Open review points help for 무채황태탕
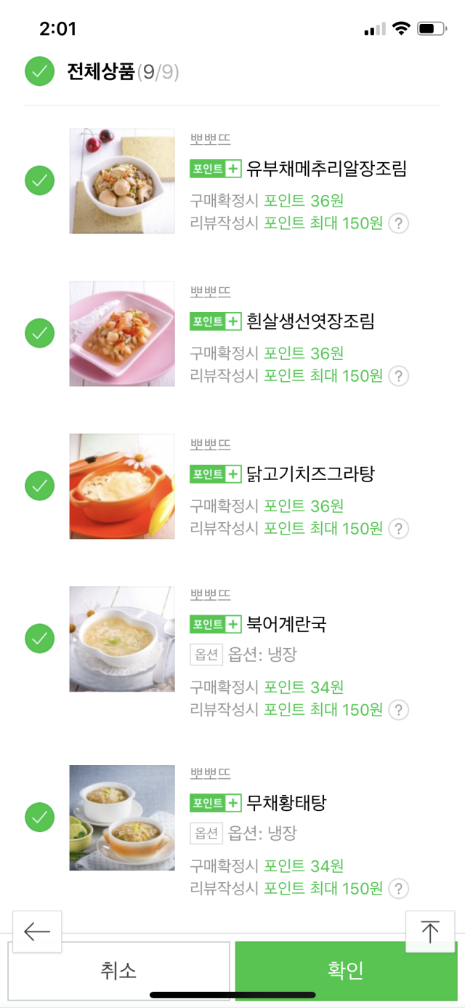 point(398,888)
